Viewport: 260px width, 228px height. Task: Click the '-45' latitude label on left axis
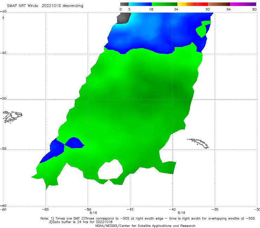click(3, 53)
